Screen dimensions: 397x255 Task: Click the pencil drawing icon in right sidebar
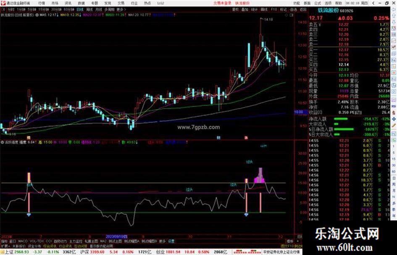[394, 125]
